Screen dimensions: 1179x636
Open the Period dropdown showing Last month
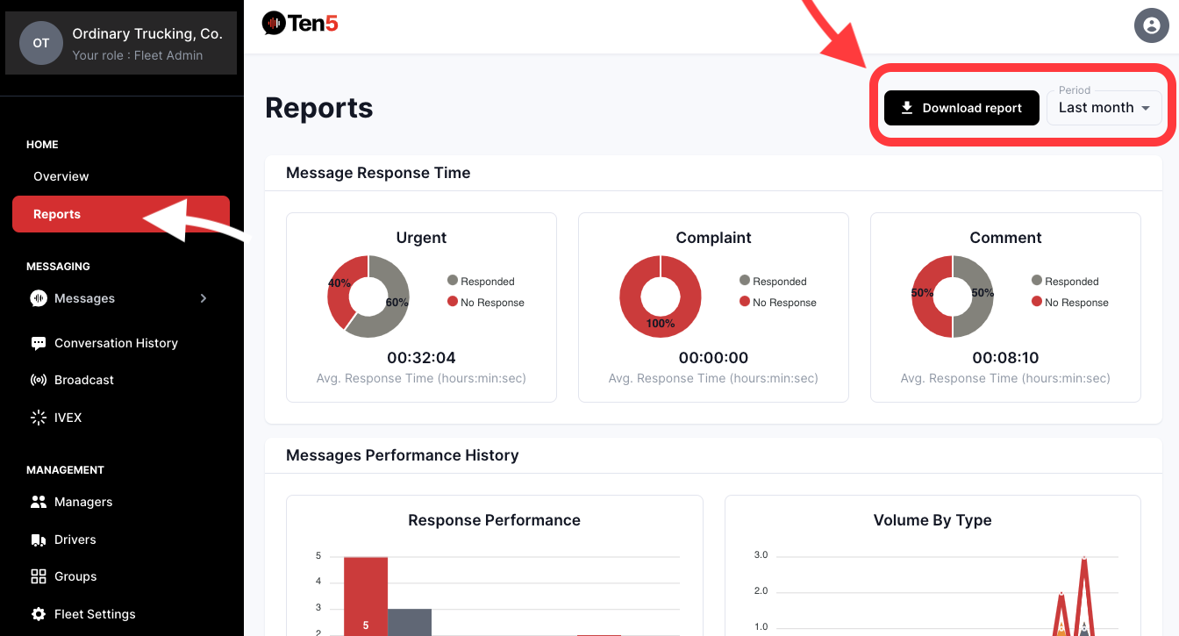pos(1104,108)
